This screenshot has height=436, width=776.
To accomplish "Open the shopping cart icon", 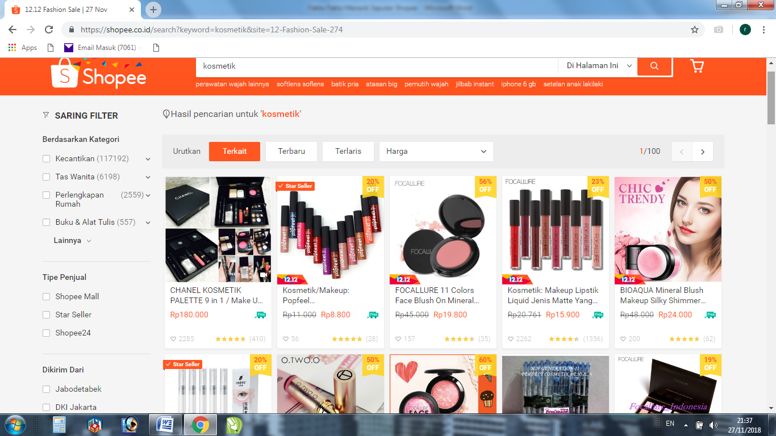I will pos(697,66).
